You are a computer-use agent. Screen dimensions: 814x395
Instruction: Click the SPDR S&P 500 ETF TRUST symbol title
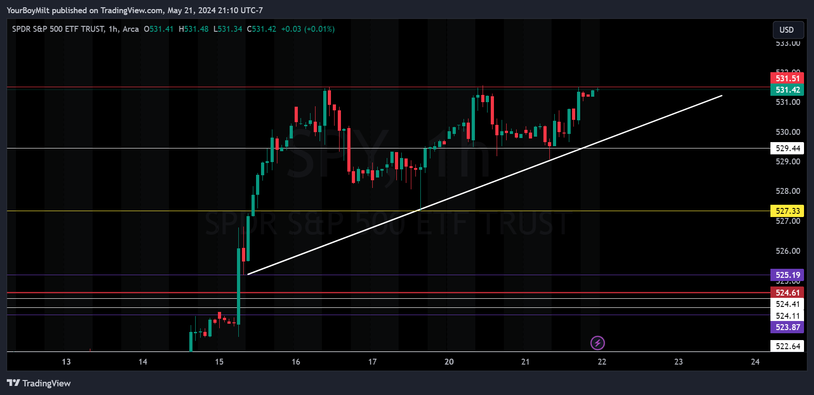(58, 29)
